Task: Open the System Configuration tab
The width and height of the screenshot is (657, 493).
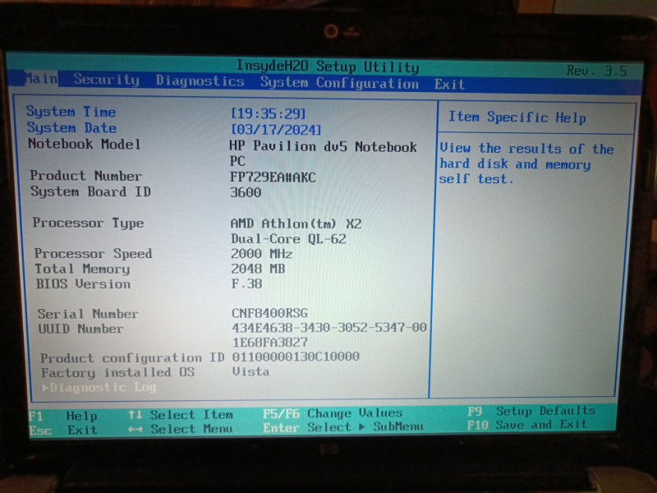Action: [x=339, y=82]
